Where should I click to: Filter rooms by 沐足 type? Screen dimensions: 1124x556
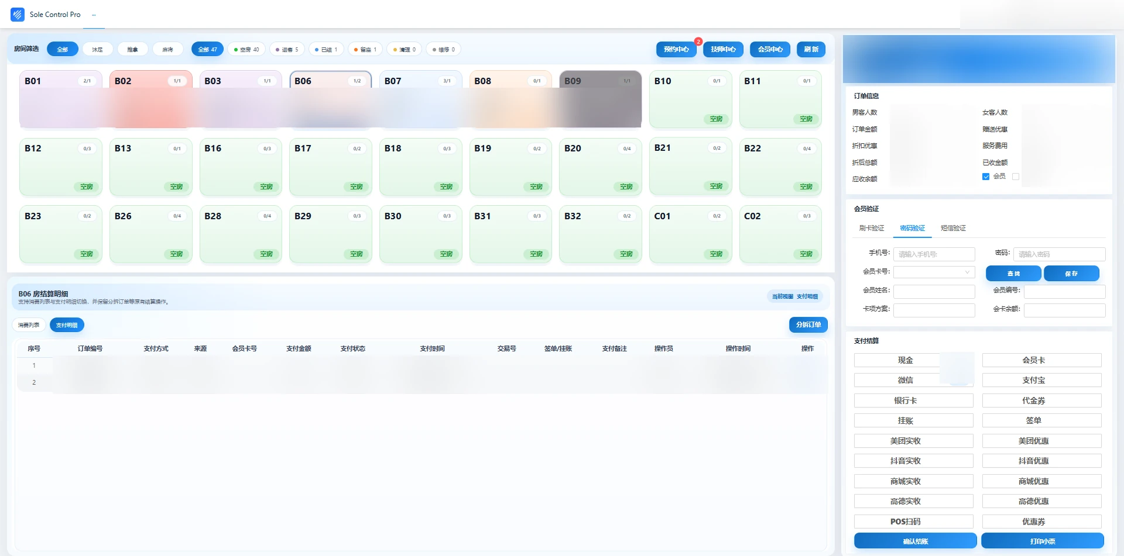point(97,50)
